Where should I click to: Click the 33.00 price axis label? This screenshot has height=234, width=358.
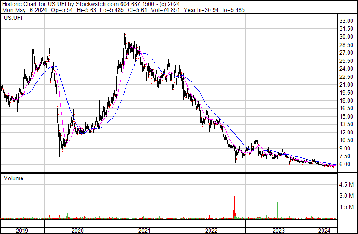pos(347,21)
